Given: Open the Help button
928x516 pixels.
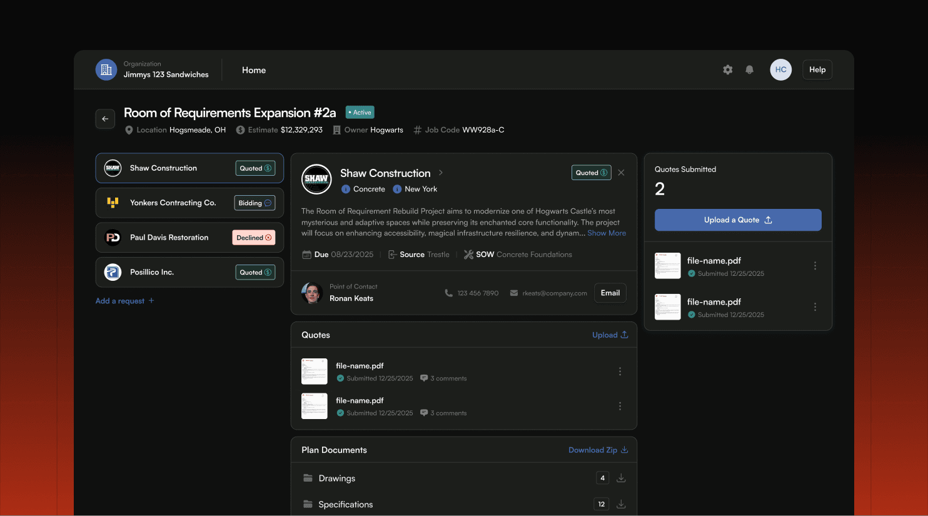Looking at the screenshot, I should 817,69.
